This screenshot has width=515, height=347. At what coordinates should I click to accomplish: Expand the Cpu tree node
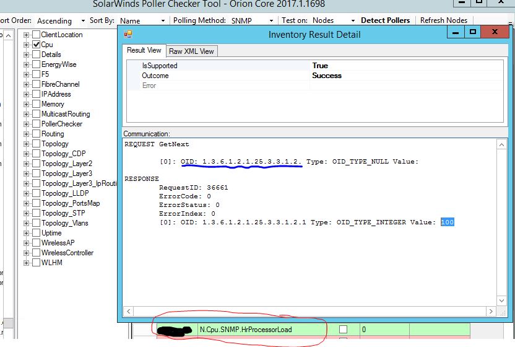click(26, 45)
